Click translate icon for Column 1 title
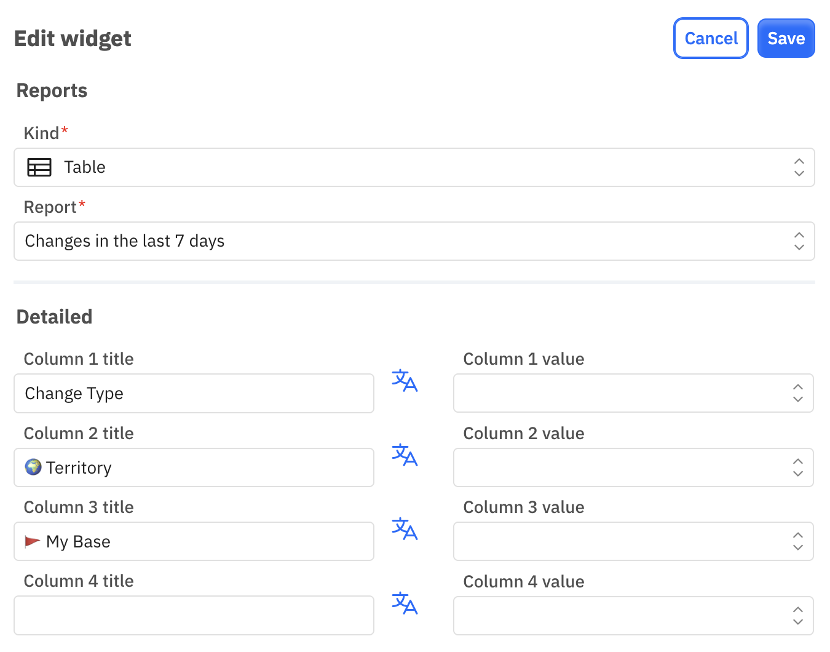This screenshot has width=830, height=652. click(x=405, y=381)
